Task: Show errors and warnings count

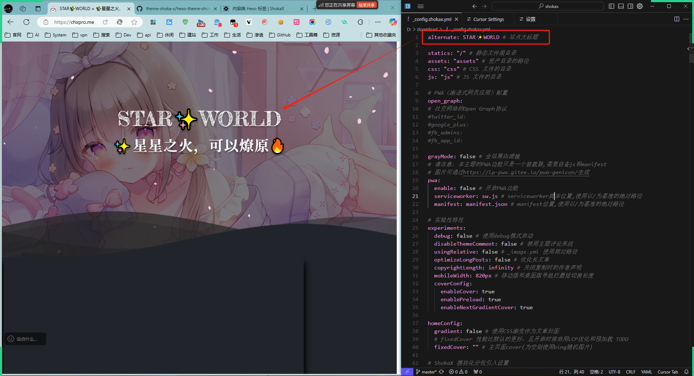Action: click(458, 372)
